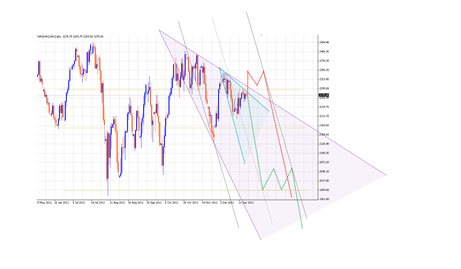Click the 2211.70 price axis label
Image resolution: width=461 pixels, height=269 pixels.
coord(324,116)
